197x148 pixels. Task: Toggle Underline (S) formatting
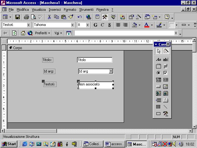click(x=110, y=25)
